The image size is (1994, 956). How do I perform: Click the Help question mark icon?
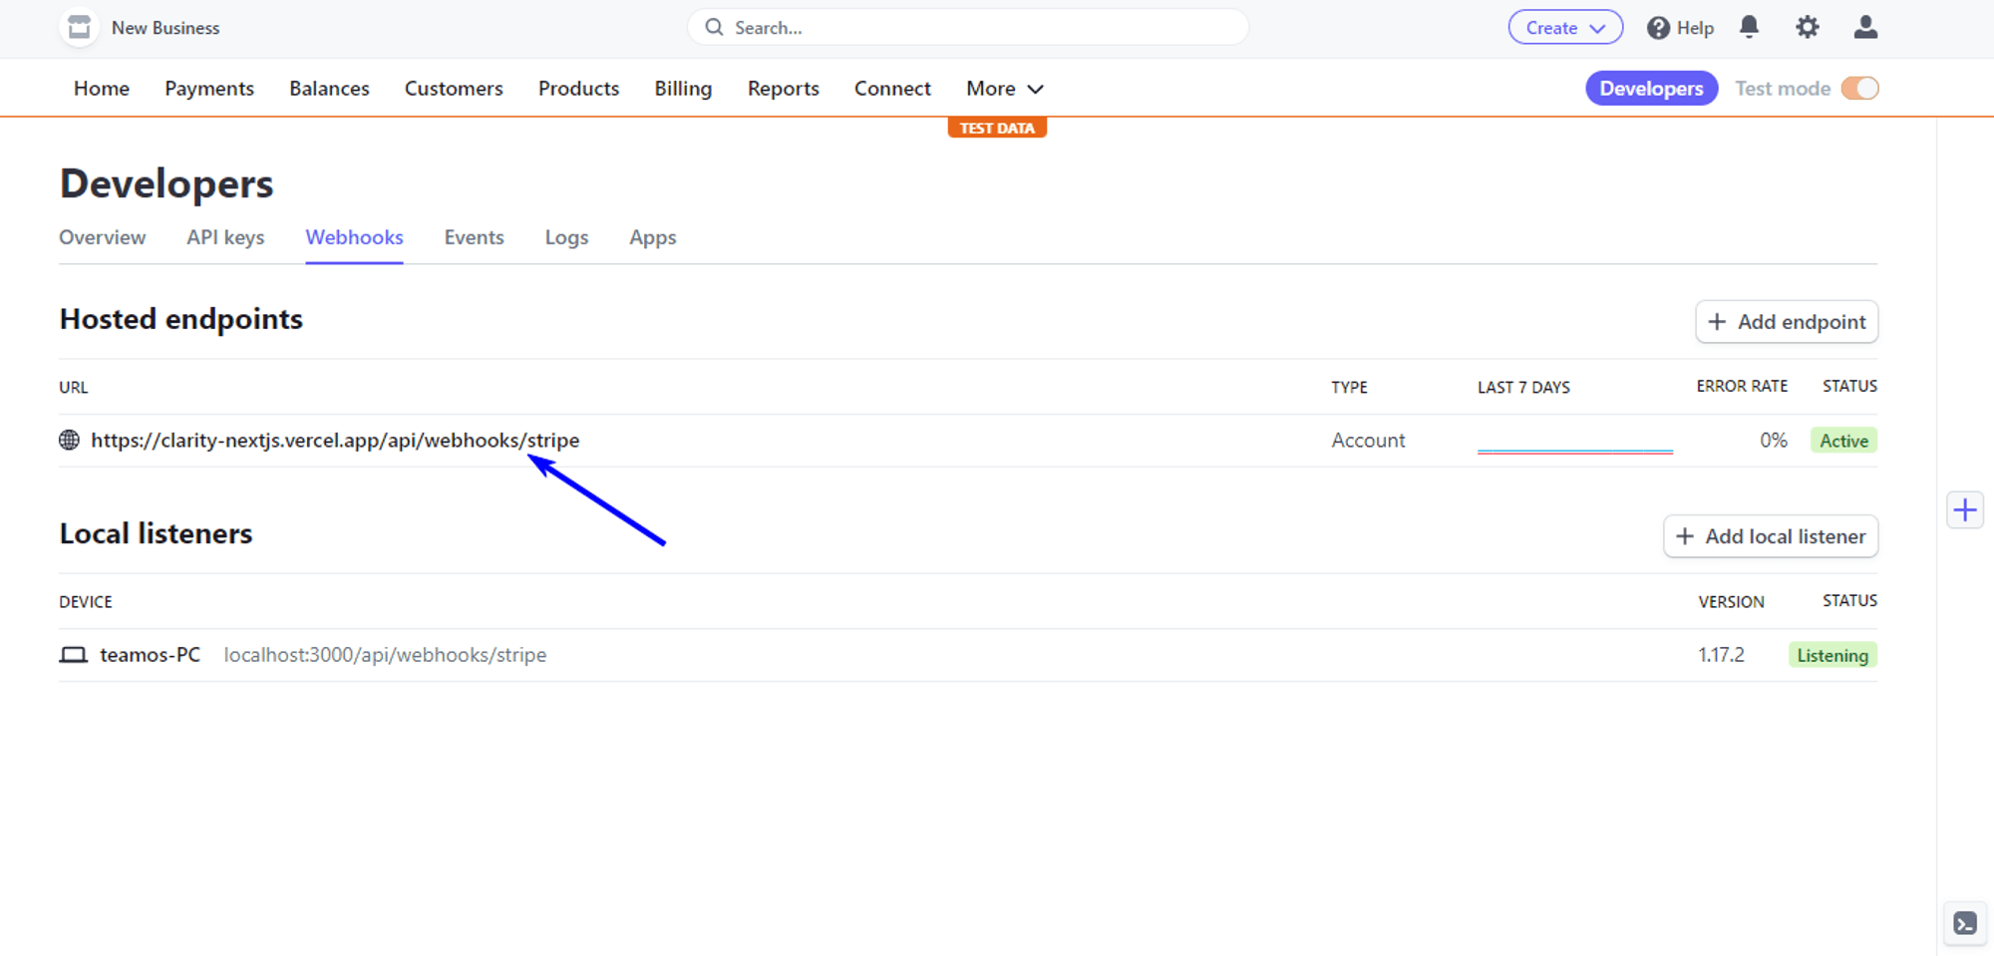[1658, 28]
